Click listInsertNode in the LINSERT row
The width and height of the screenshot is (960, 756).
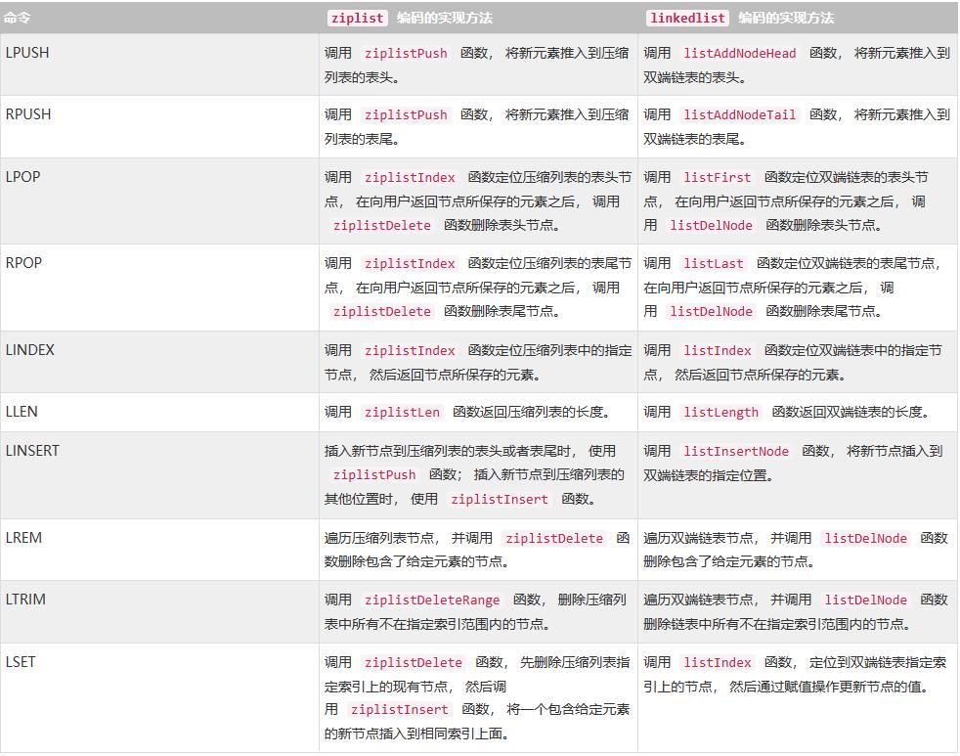[736, 452]
